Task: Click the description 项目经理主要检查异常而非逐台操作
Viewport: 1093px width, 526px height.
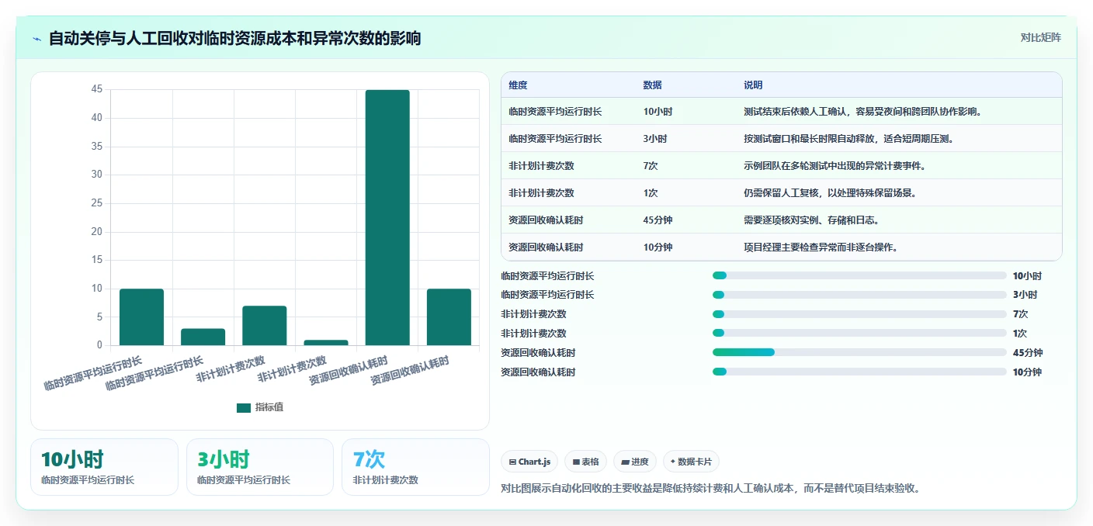Action: (821, 247)
